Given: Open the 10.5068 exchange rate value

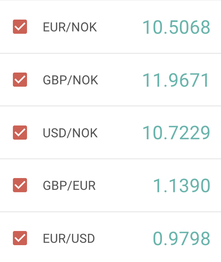Looking at the screenshot, I should (x=176, y=27).
